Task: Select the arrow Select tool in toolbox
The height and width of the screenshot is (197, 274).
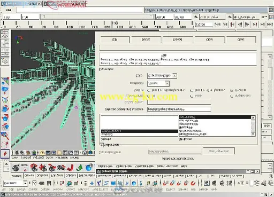Action: tap(5, 154)
